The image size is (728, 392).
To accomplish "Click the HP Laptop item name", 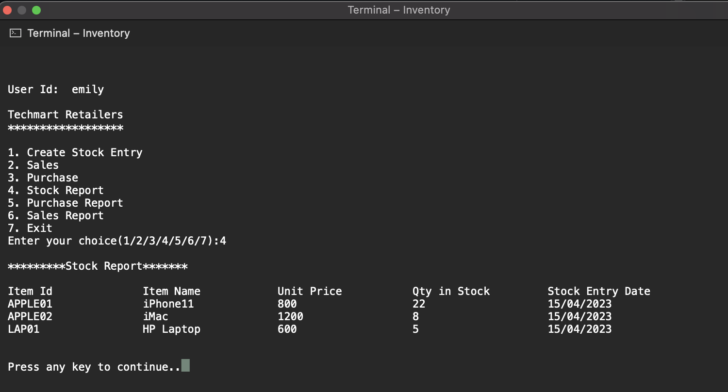I will (x=171, y=329).
